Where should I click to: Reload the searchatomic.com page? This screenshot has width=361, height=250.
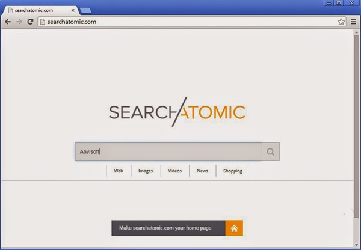click(31, 22)
